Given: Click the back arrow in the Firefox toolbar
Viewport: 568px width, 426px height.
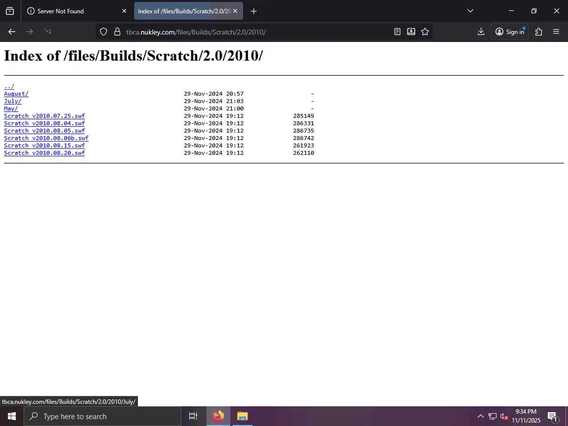Looking at the screenshot, I should [x=12, y=32].
